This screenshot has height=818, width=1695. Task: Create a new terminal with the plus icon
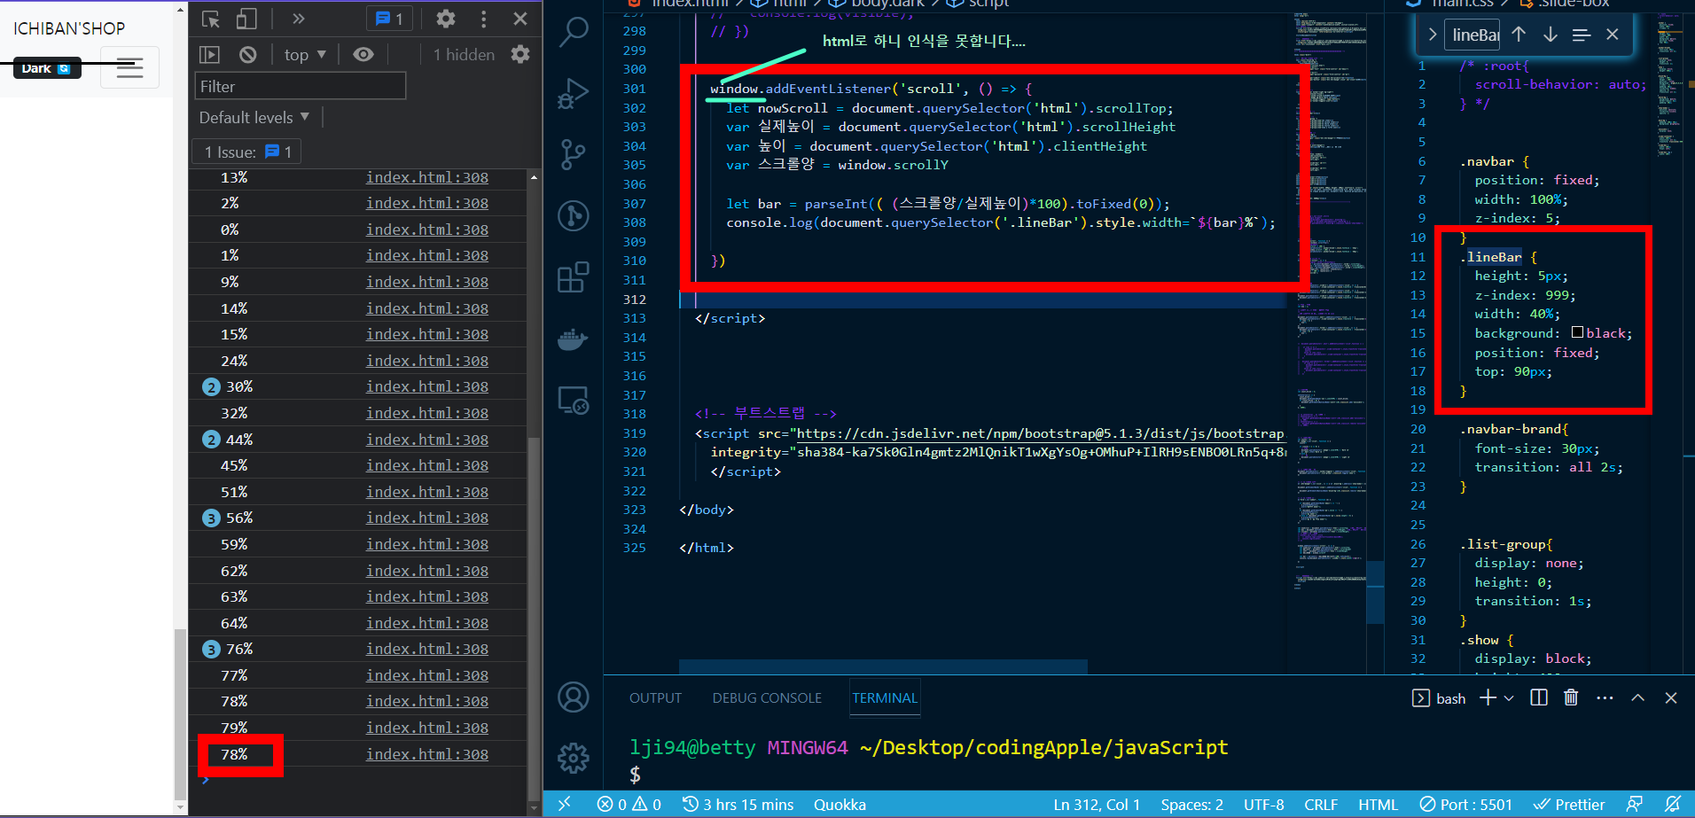coord(1488,698)
